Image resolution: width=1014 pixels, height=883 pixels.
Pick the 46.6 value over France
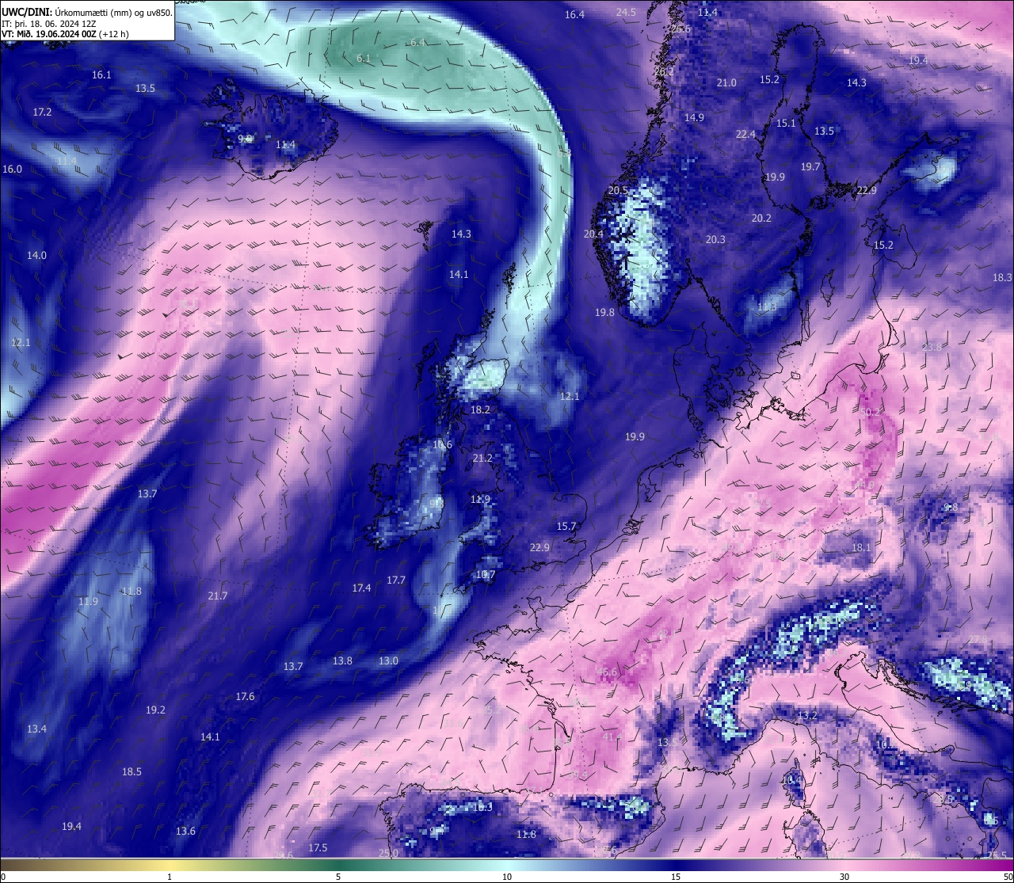click(607, 672)
